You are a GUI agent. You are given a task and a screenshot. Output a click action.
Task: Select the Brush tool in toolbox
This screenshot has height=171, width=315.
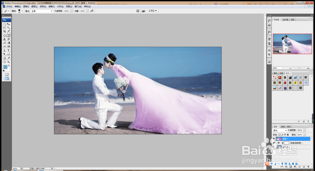[x=9, y=35]
